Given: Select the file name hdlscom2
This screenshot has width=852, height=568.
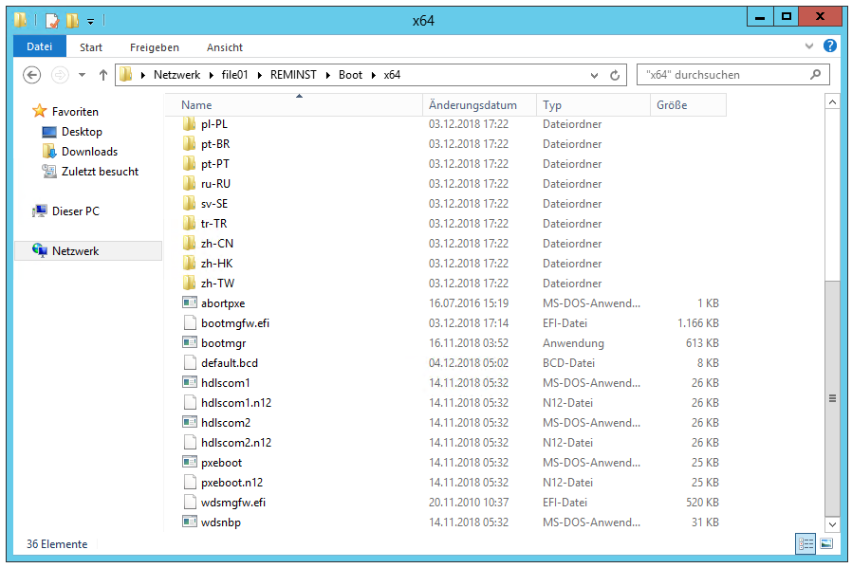Looking at the screenshot, I should tap(226, 423).
